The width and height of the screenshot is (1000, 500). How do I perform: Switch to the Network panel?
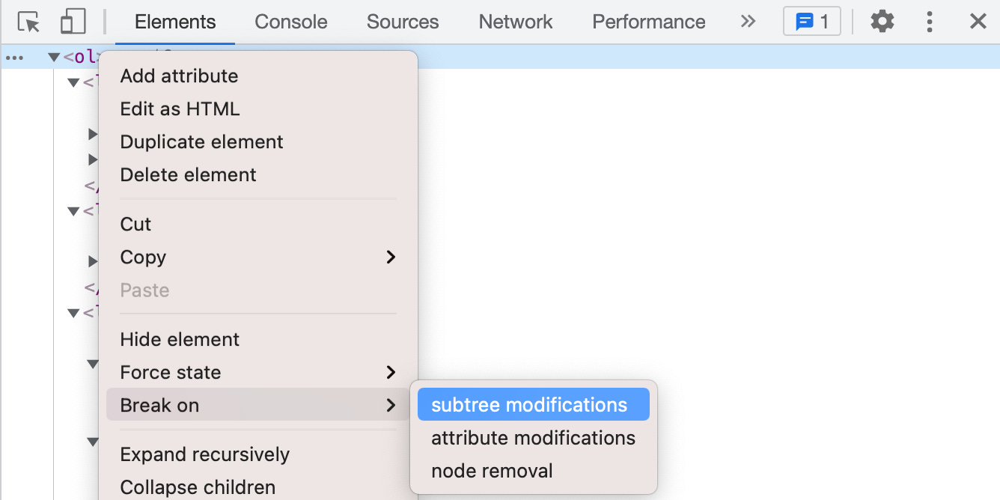pos(515,22)
